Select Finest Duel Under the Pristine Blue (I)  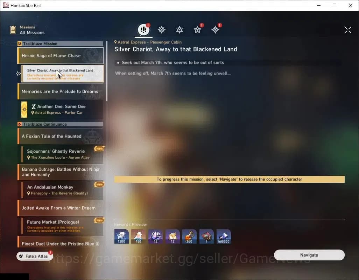tap(61, 242)
